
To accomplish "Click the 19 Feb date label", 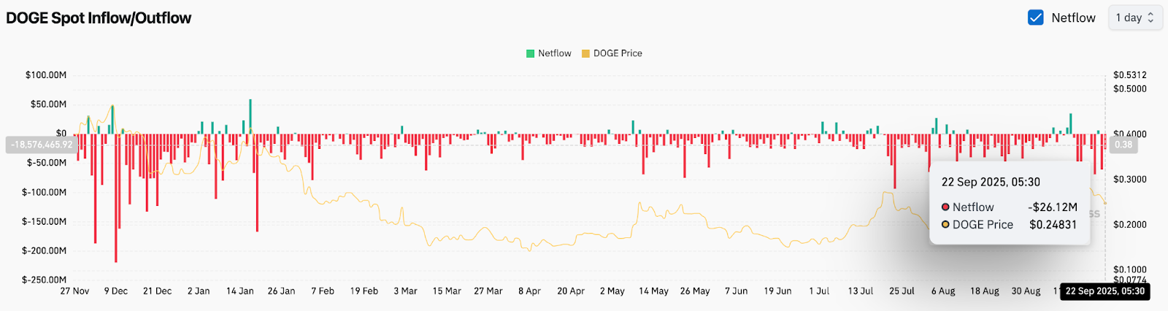I will pyautogui.click(x=364, y=291).
